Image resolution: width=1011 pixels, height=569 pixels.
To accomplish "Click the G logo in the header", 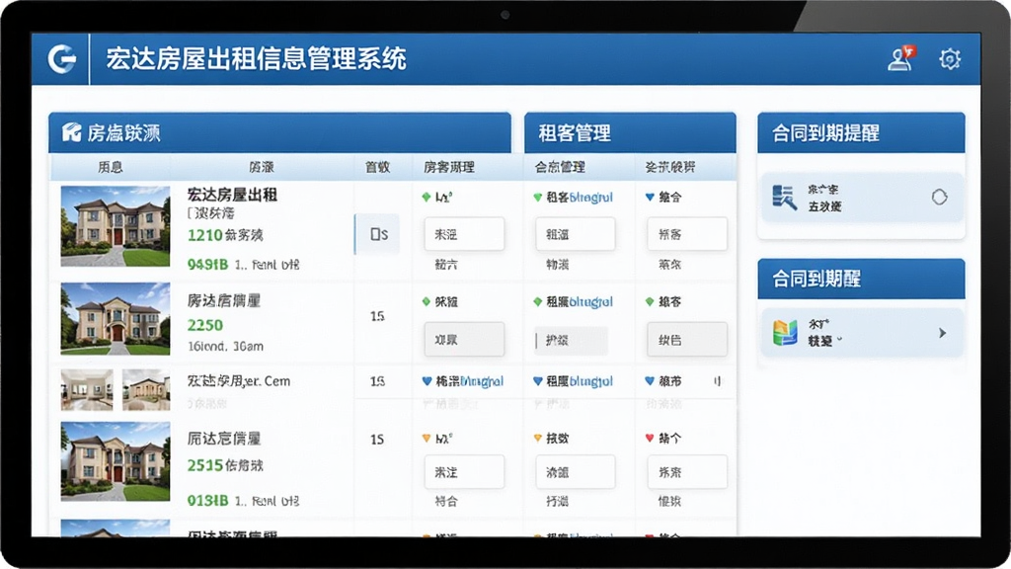I will tap(62, 58).
